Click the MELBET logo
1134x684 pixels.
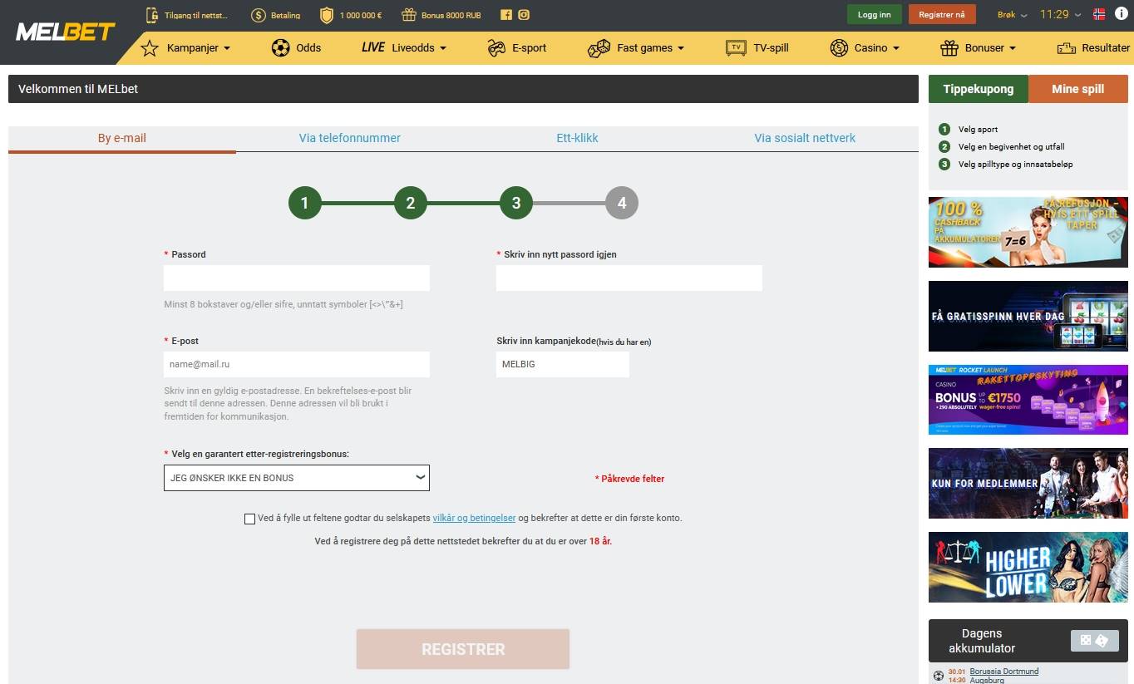tap(66, 32)
